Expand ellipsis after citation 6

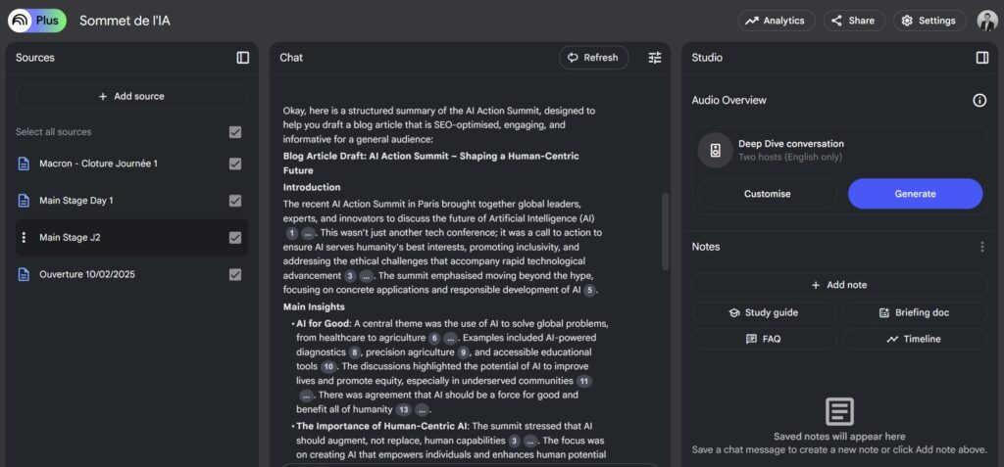451,338
